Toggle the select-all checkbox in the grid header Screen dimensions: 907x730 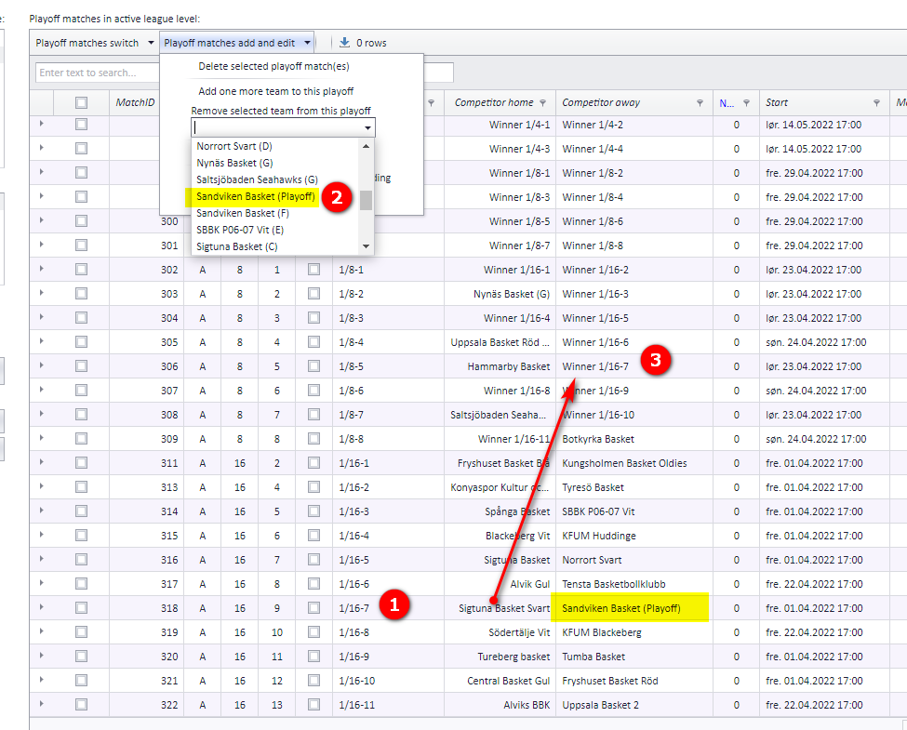(x=82, y=102)
